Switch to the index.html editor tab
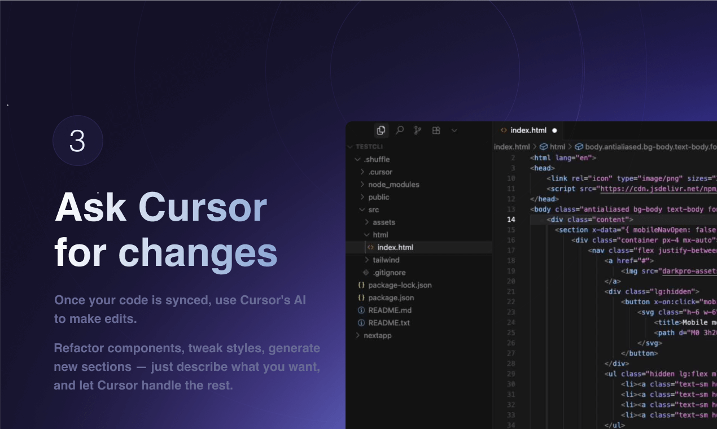The height and width of the screenshot is (429, 717). point(528,130)
